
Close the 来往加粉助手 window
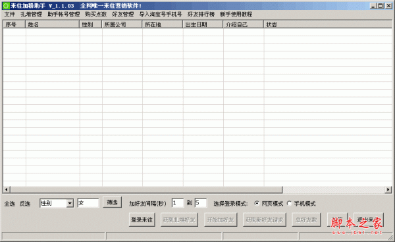coord(388,5)
